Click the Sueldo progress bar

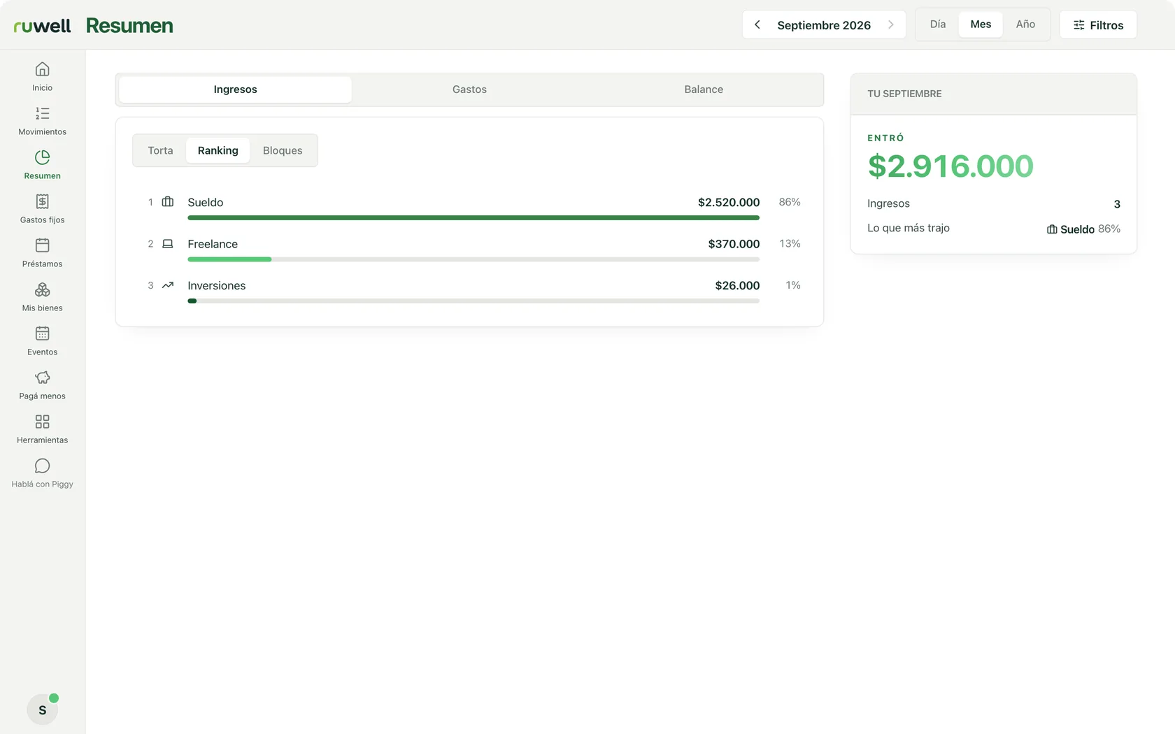(473, 217)
